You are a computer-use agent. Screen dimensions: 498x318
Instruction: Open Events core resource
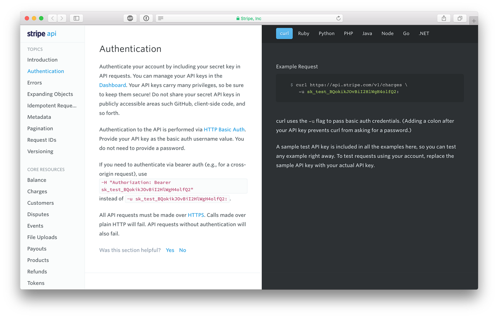pos(35,226)
